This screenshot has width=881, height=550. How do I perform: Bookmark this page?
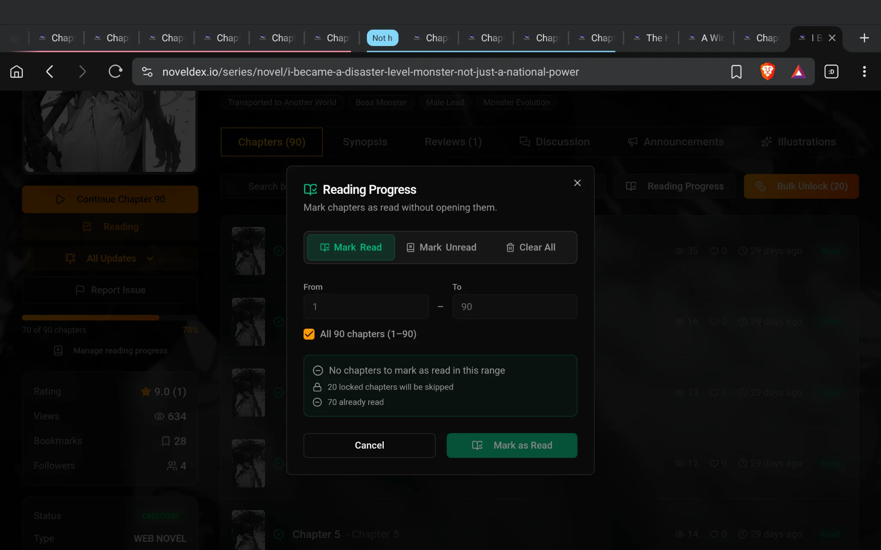(x=736, y=72)
